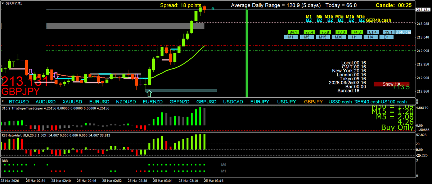Select the GER40.cash symbol in the bottom bar
The image size is (432, 184).
coord(367,102)
